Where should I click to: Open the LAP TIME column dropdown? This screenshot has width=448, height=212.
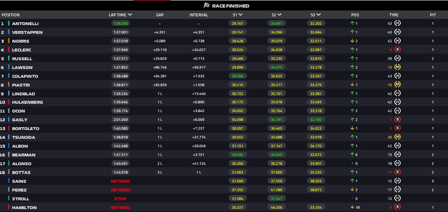click(x=130, y=15)
